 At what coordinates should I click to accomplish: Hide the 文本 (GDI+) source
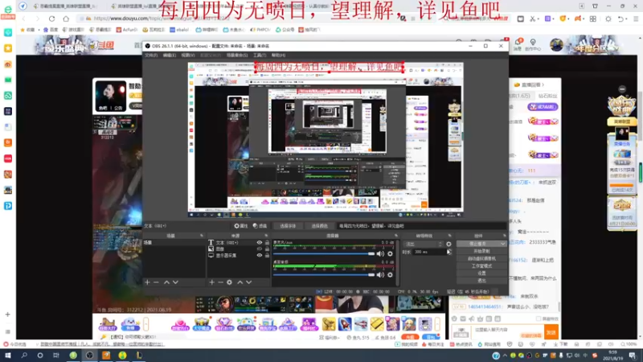(259, 243)
